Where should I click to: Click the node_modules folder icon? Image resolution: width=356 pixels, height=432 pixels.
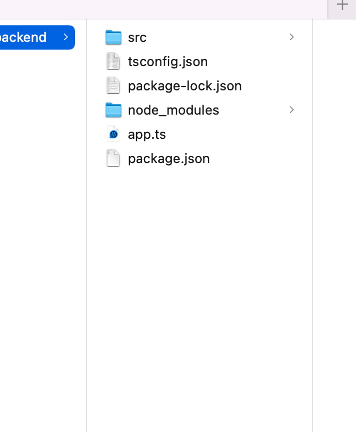tap(113, 110)
